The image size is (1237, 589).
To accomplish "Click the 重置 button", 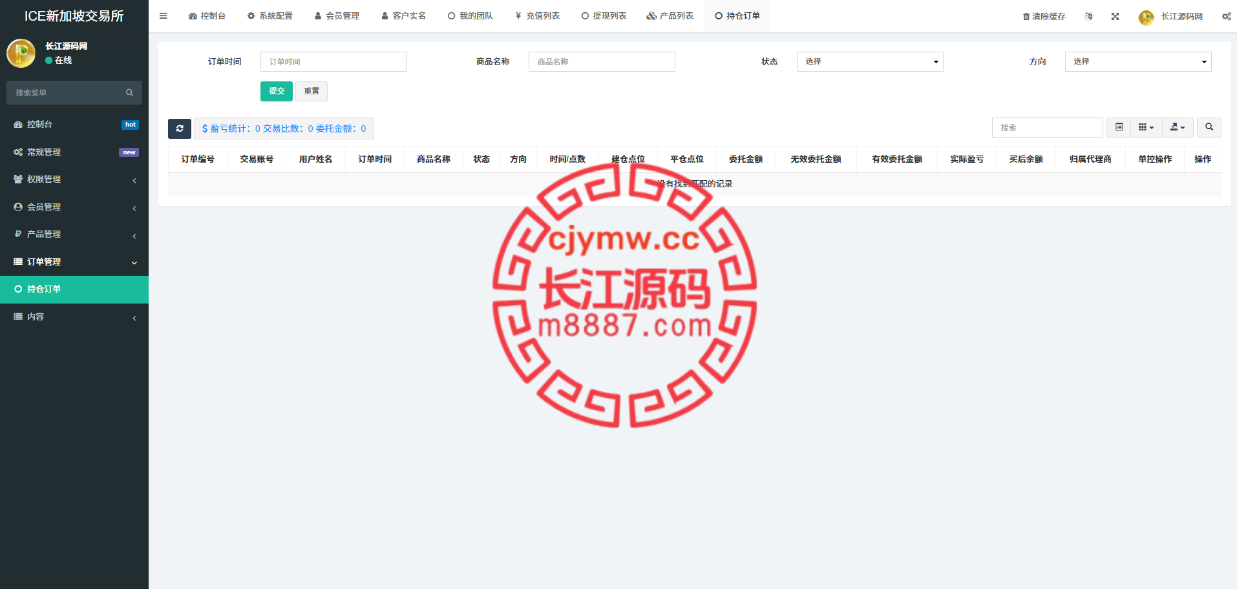I will (x=312, y=91).
